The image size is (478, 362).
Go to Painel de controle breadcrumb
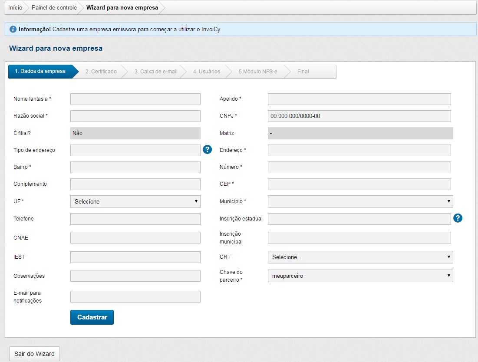click(54, 8)
